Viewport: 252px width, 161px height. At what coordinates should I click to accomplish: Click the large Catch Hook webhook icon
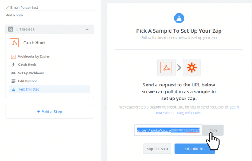pos(14,43)
